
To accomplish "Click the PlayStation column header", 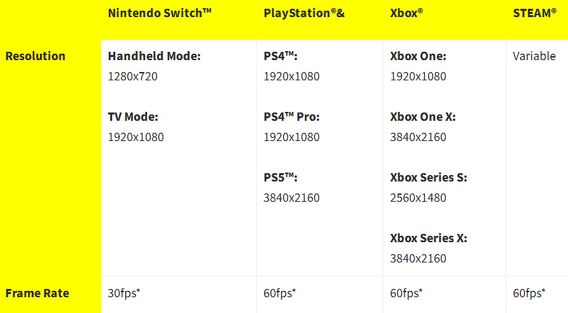I will click(x=304, y=13).
